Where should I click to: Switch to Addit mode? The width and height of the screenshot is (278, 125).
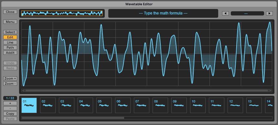10,53
